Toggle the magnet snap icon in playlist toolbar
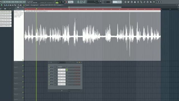The height and width of the screenshot is (101, 179). 1,5
